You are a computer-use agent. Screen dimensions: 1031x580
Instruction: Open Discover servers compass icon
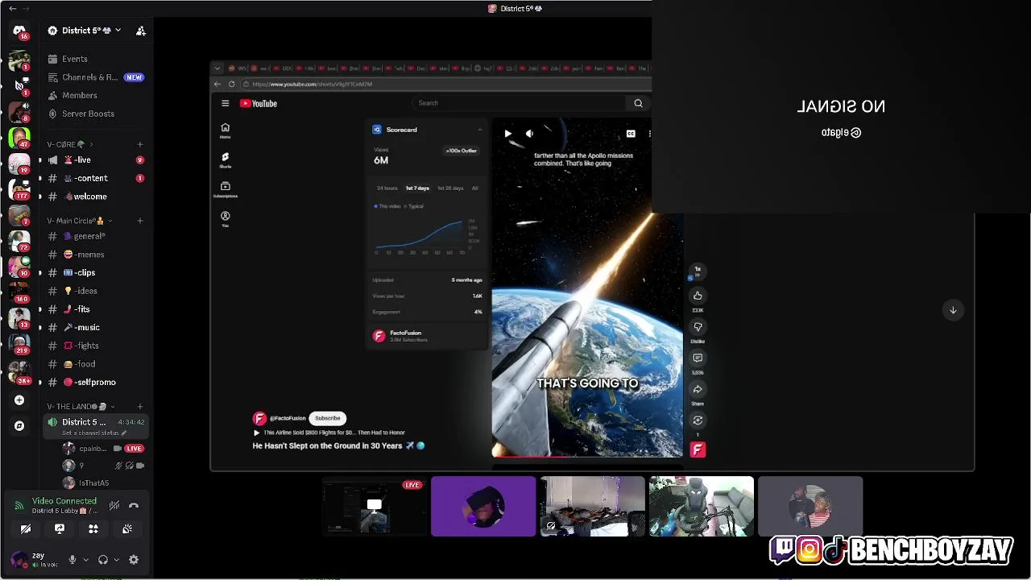pos(19,425)
